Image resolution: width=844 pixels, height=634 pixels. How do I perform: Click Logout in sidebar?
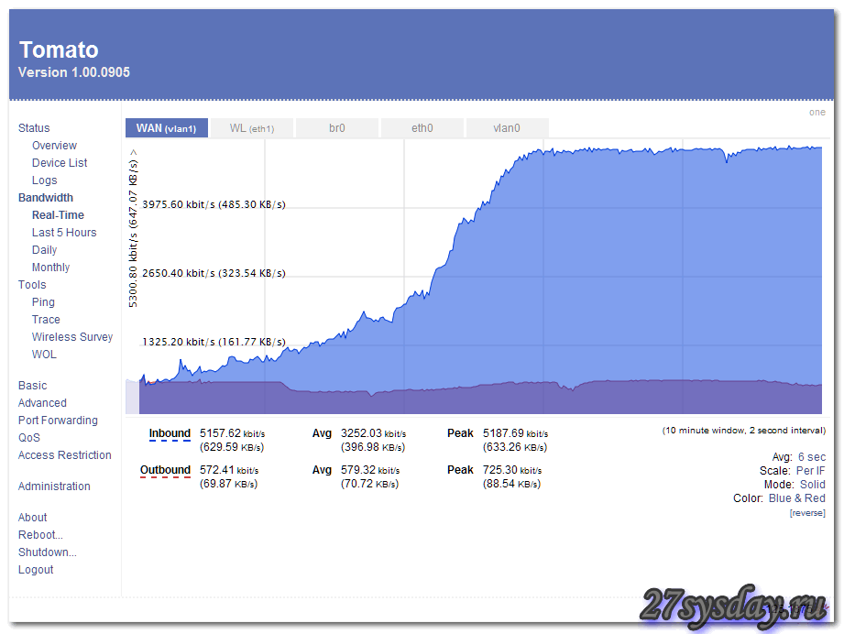coord(36,570)
